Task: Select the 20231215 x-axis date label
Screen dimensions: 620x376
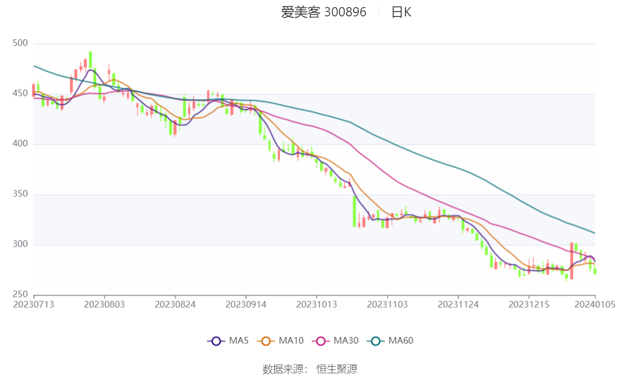Action: [x=529, y=305]
